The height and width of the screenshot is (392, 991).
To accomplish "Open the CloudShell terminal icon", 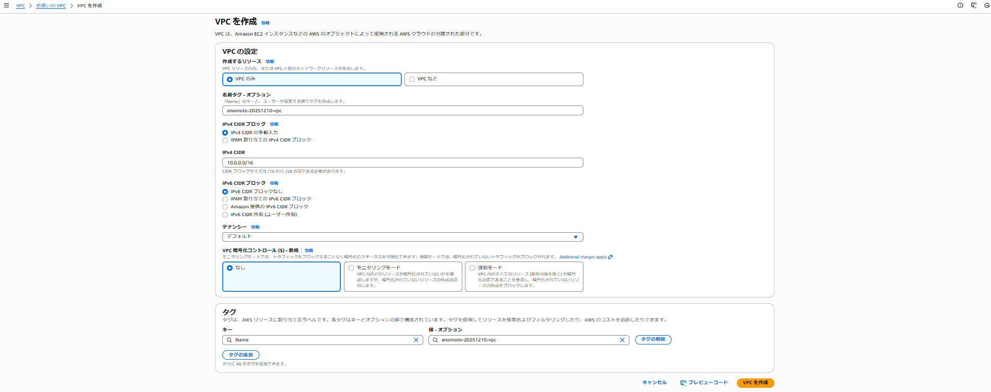I will click(x=974, y=5).
